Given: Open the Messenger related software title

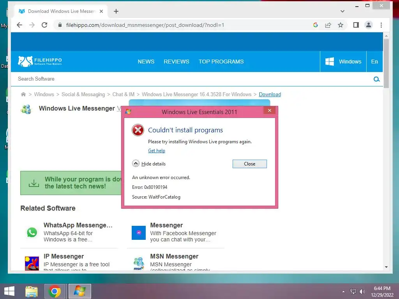Looking at the screenshot, I should (166, 225).
